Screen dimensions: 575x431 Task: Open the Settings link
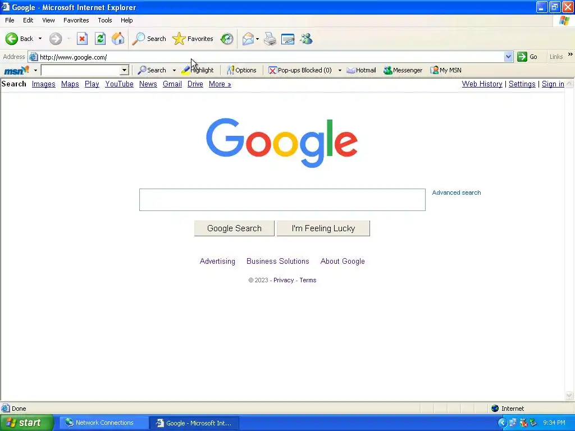(x=522, y=84)
